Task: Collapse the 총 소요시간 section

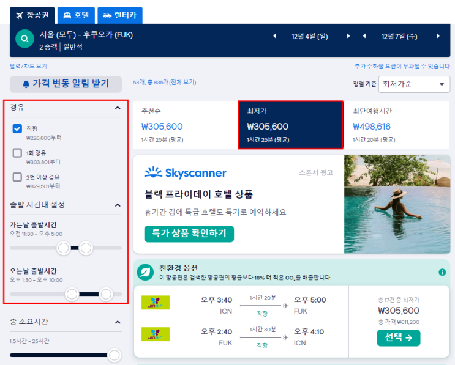Action: (x=118, y=322)
